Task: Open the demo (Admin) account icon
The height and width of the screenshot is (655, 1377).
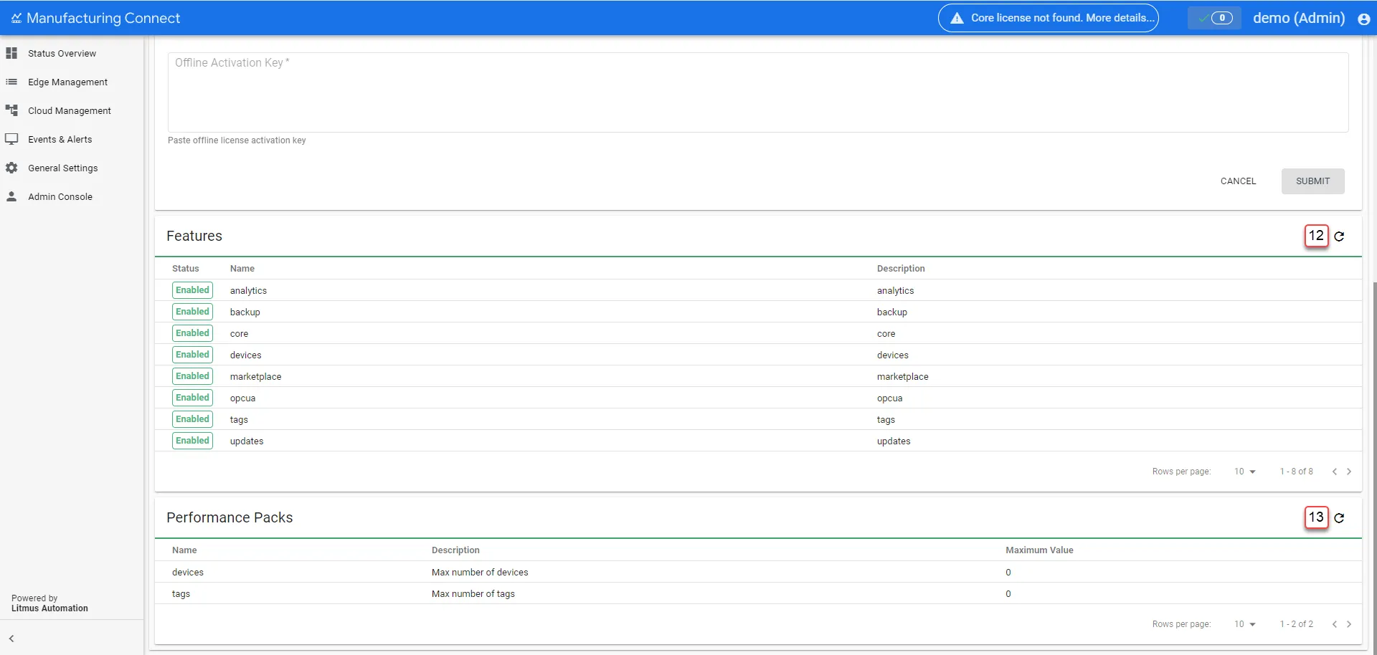Action: pyautogui.click(x=1363, y=19)
